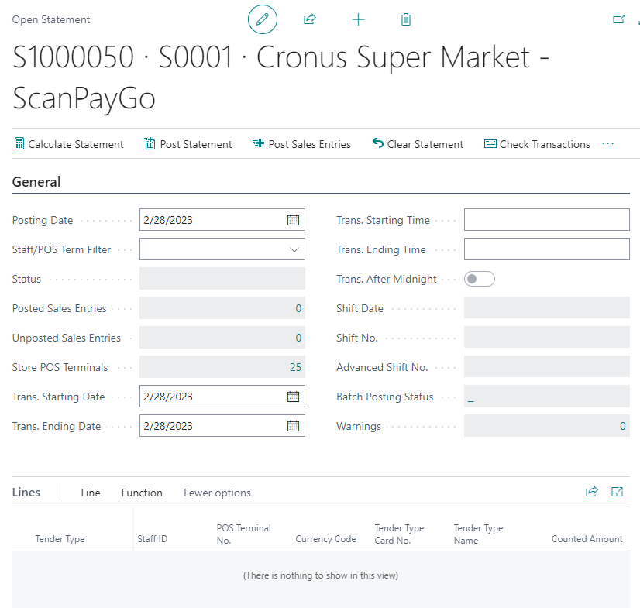Viewport: 640px width, 608px height.
Task: Click the plus icon to create new
Action: tap(358, 19)
